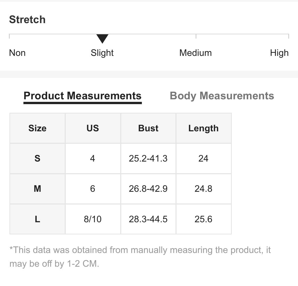Screen dimensions: 298x286
Task: Switch to the Body Measurements tab
Action: tap(222, 96)
